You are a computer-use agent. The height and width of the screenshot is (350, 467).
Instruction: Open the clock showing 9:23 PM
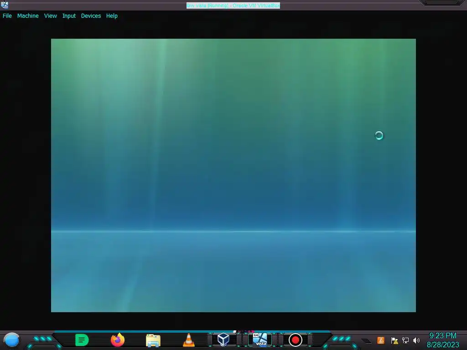[x=442, y=336]
